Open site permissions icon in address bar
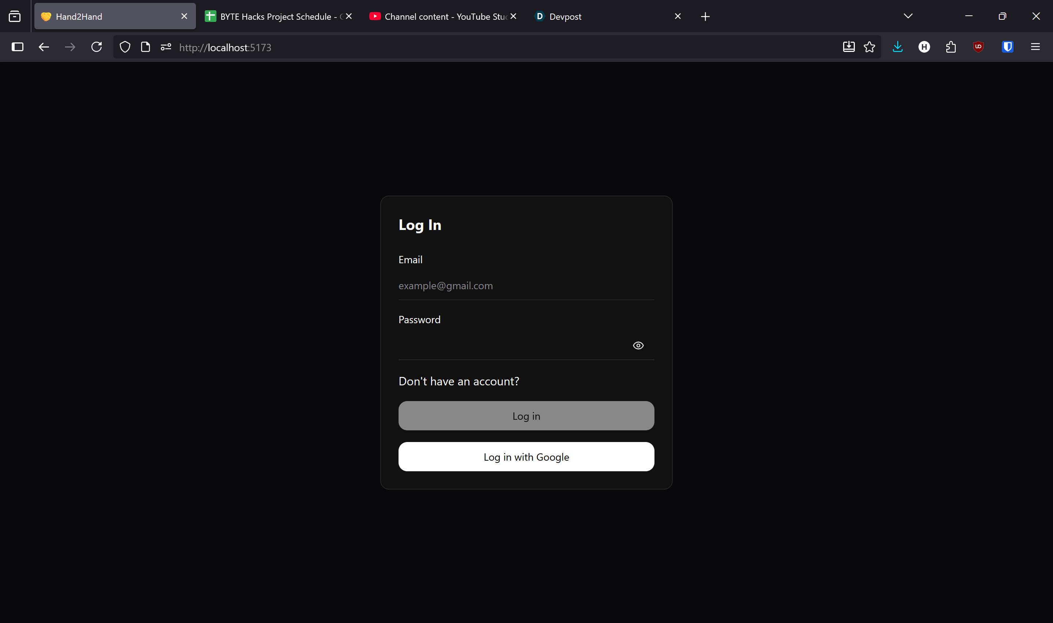The height and width of the screenshot is (623, 1053). point(166,47)
